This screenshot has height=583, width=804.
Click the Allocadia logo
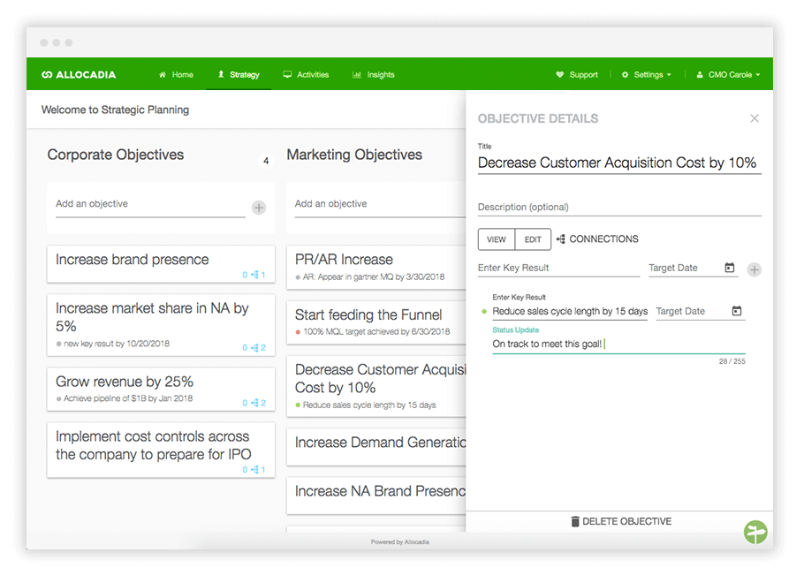click(79, 74)
